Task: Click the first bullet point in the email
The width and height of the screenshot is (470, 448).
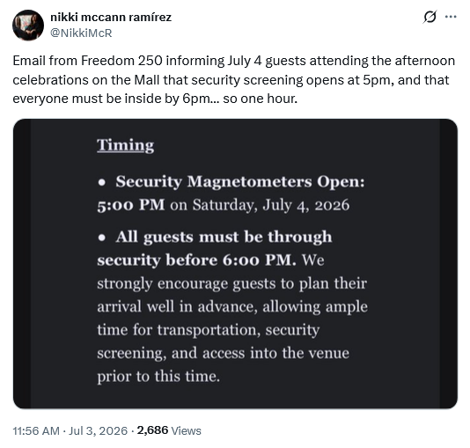Action: pyautogui.click(x=102, y=182)
